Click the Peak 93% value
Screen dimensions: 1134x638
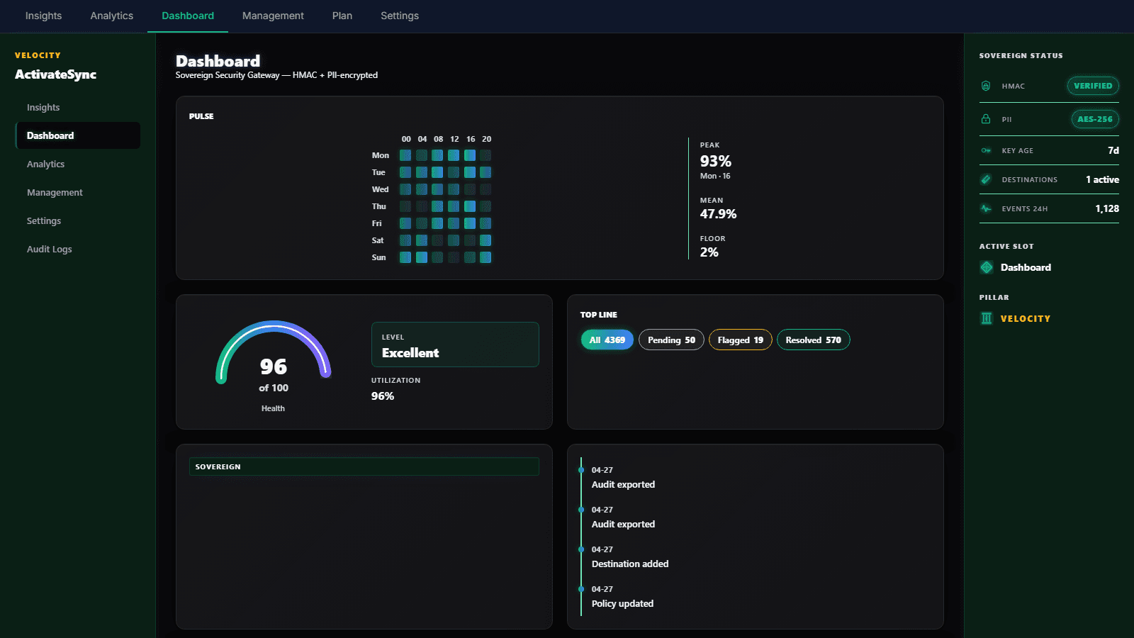pos(716,161)
